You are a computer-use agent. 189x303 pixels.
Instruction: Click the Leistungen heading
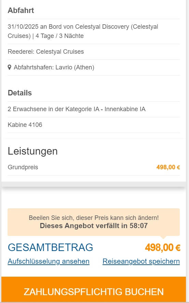pos(32,151)
